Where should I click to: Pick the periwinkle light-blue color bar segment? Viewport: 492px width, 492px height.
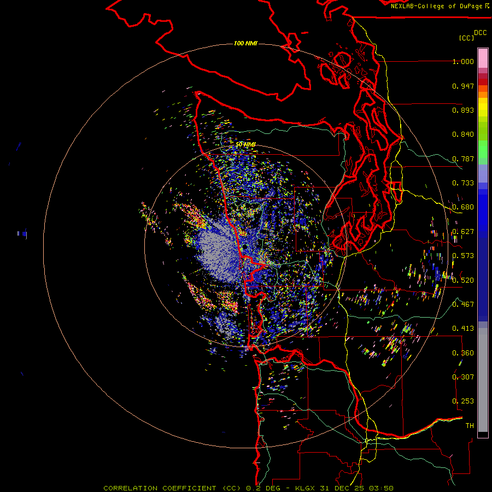(x=483, y=173)
